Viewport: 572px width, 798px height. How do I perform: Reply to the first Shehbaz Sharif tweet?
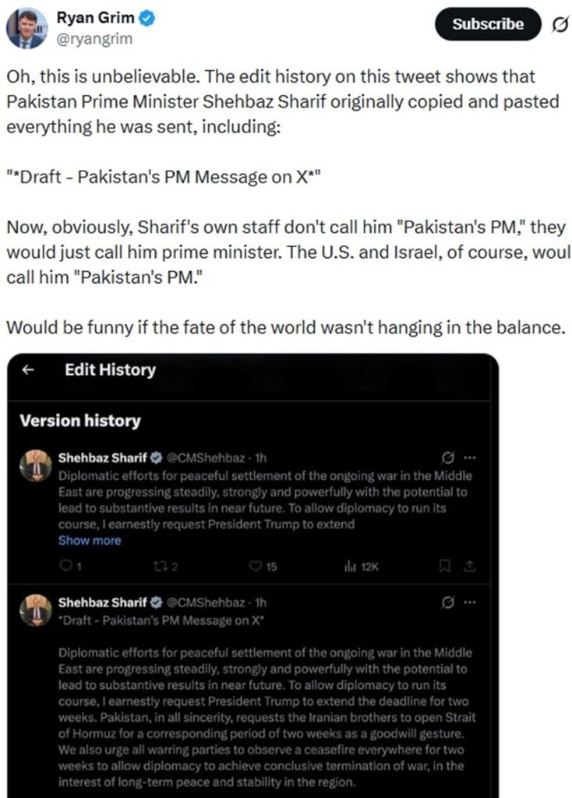pos(66,567)
